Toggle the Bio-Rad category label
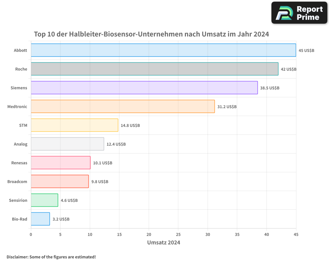329x263 pixels. click(x=20, y=219)
